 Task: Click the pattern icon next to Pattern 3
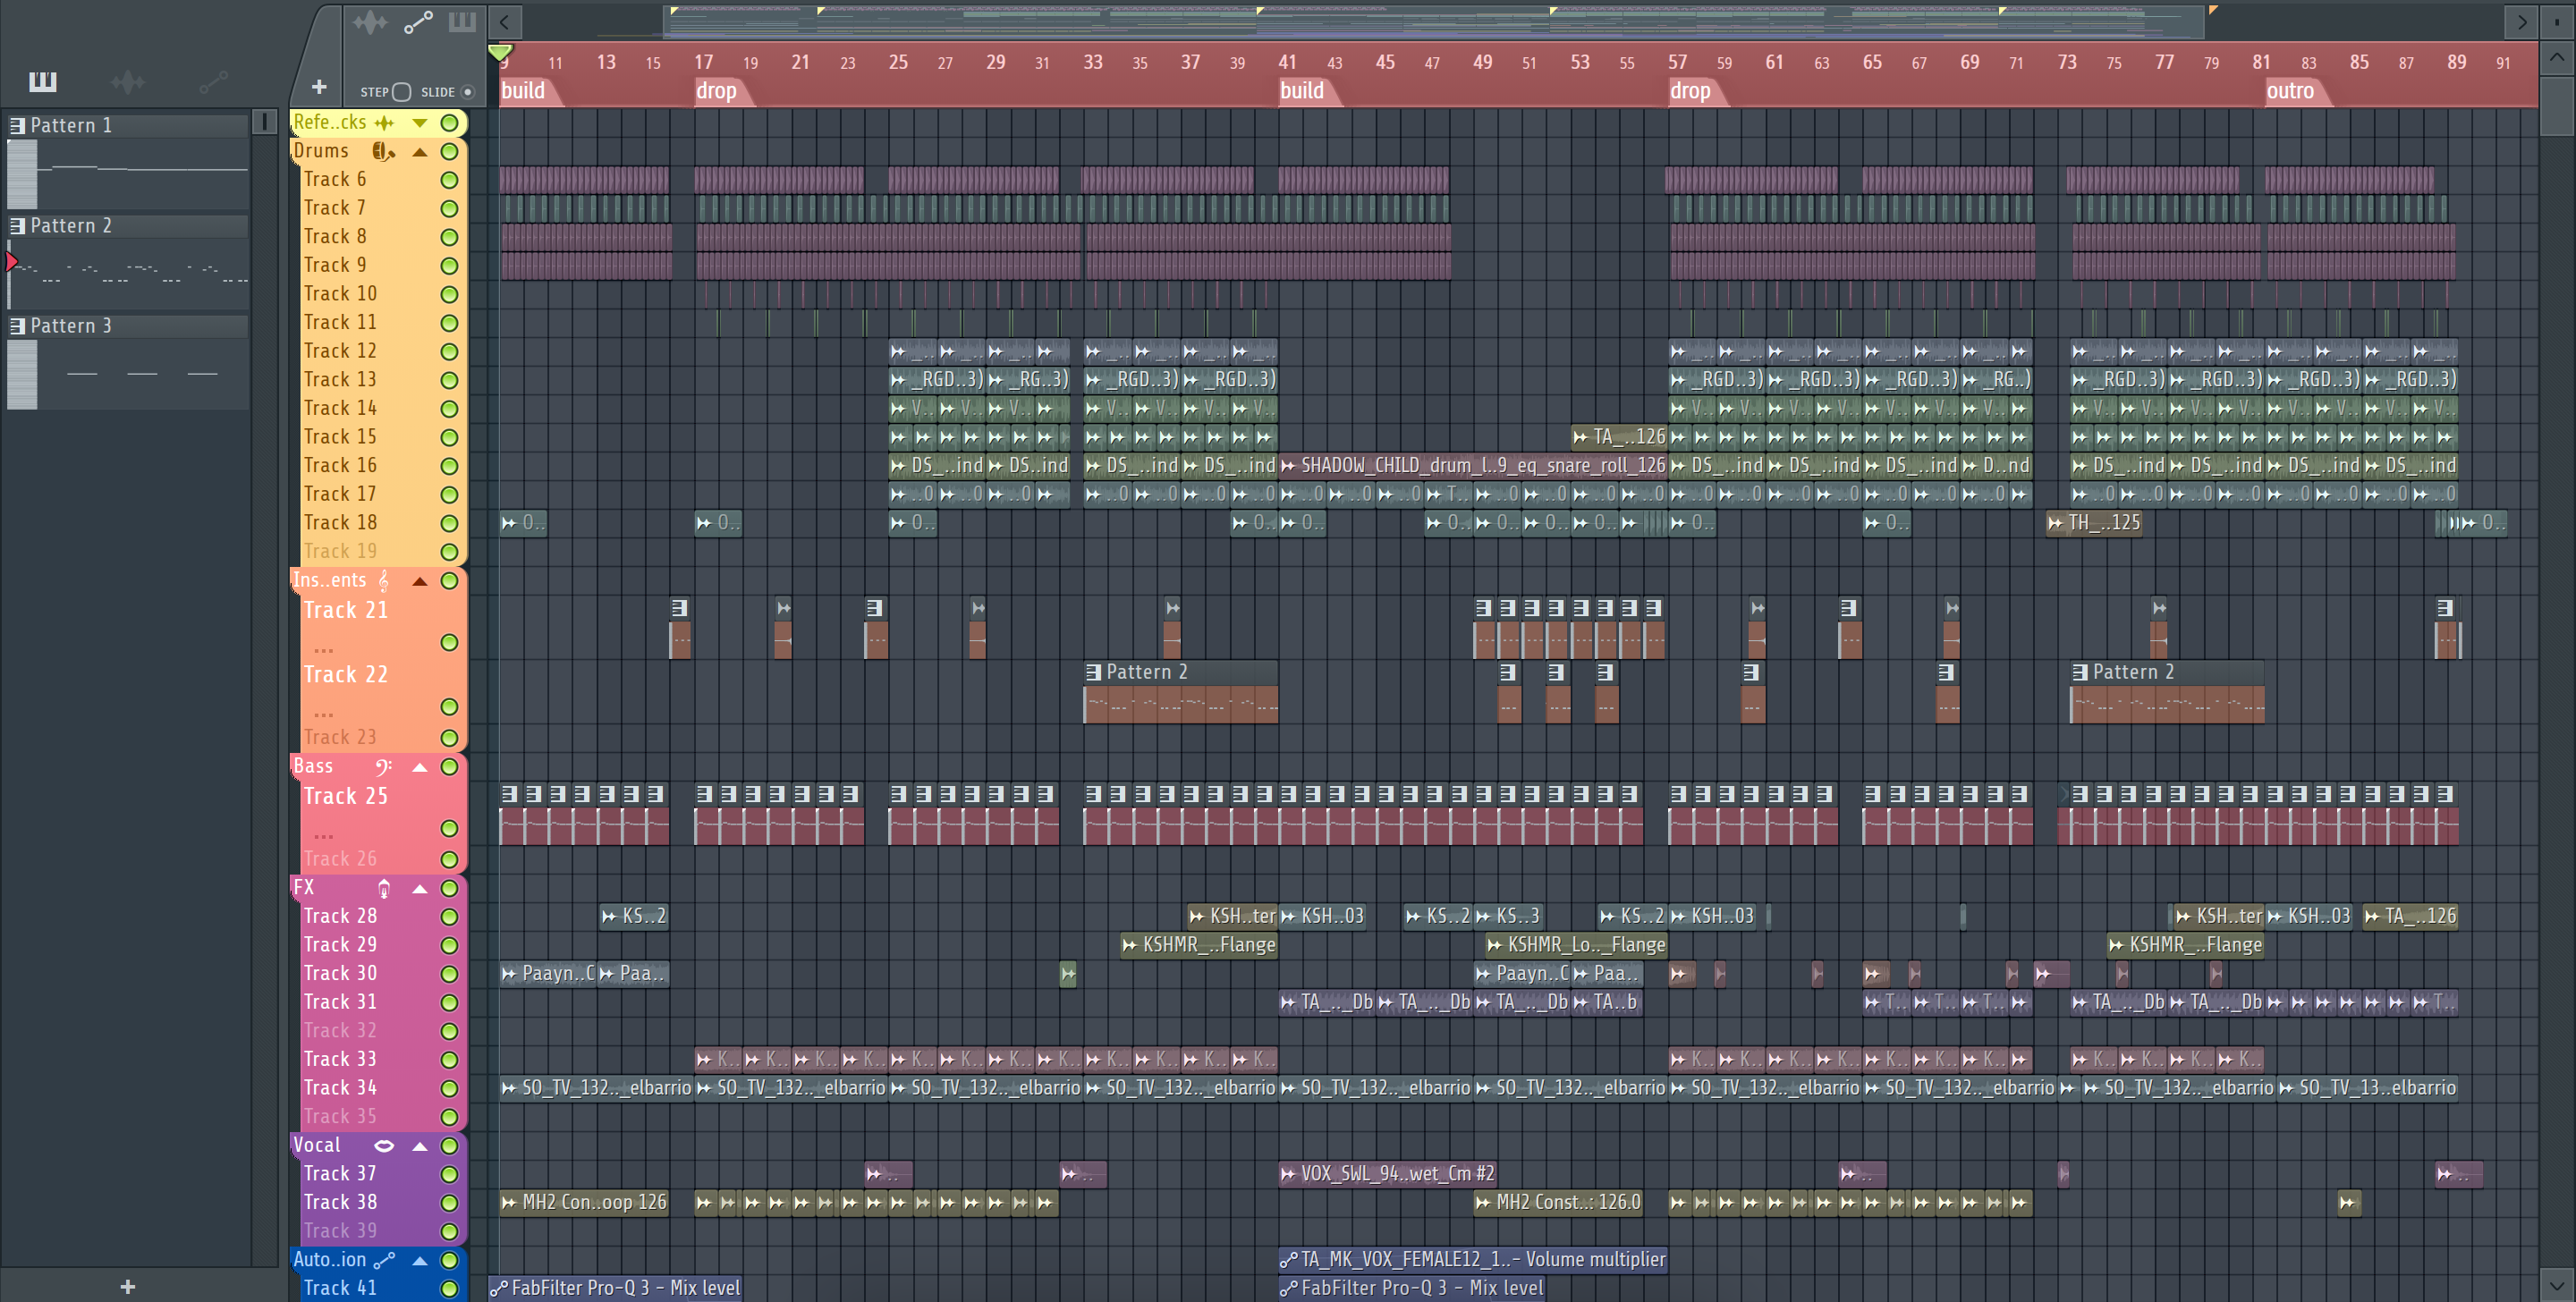point(17,325)
